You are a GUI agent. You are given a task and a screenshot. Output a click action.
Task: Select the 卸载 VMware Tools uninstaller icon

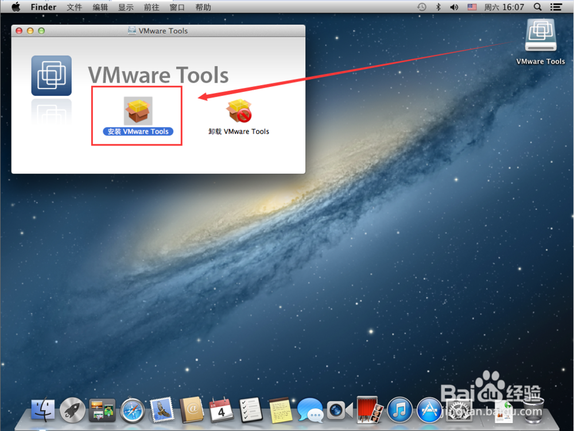[239, 111]
